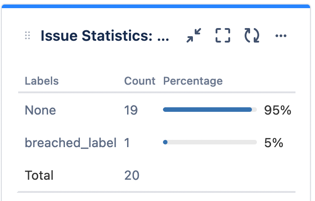Sort by Labels column header
This screenshot has width=315, height=201.
pos(41,81)
